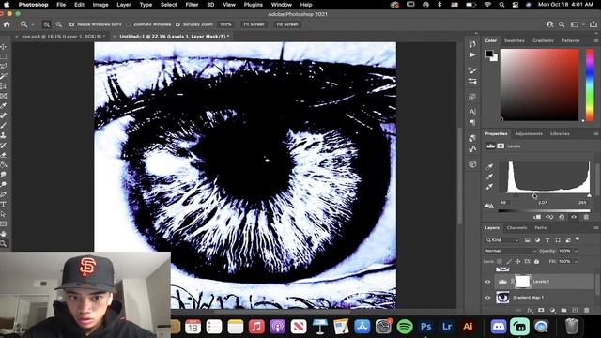Viewport: 601px width, 338px height.
Task: Open Photoshop app in the Dock
Action: tap(425, 327)
